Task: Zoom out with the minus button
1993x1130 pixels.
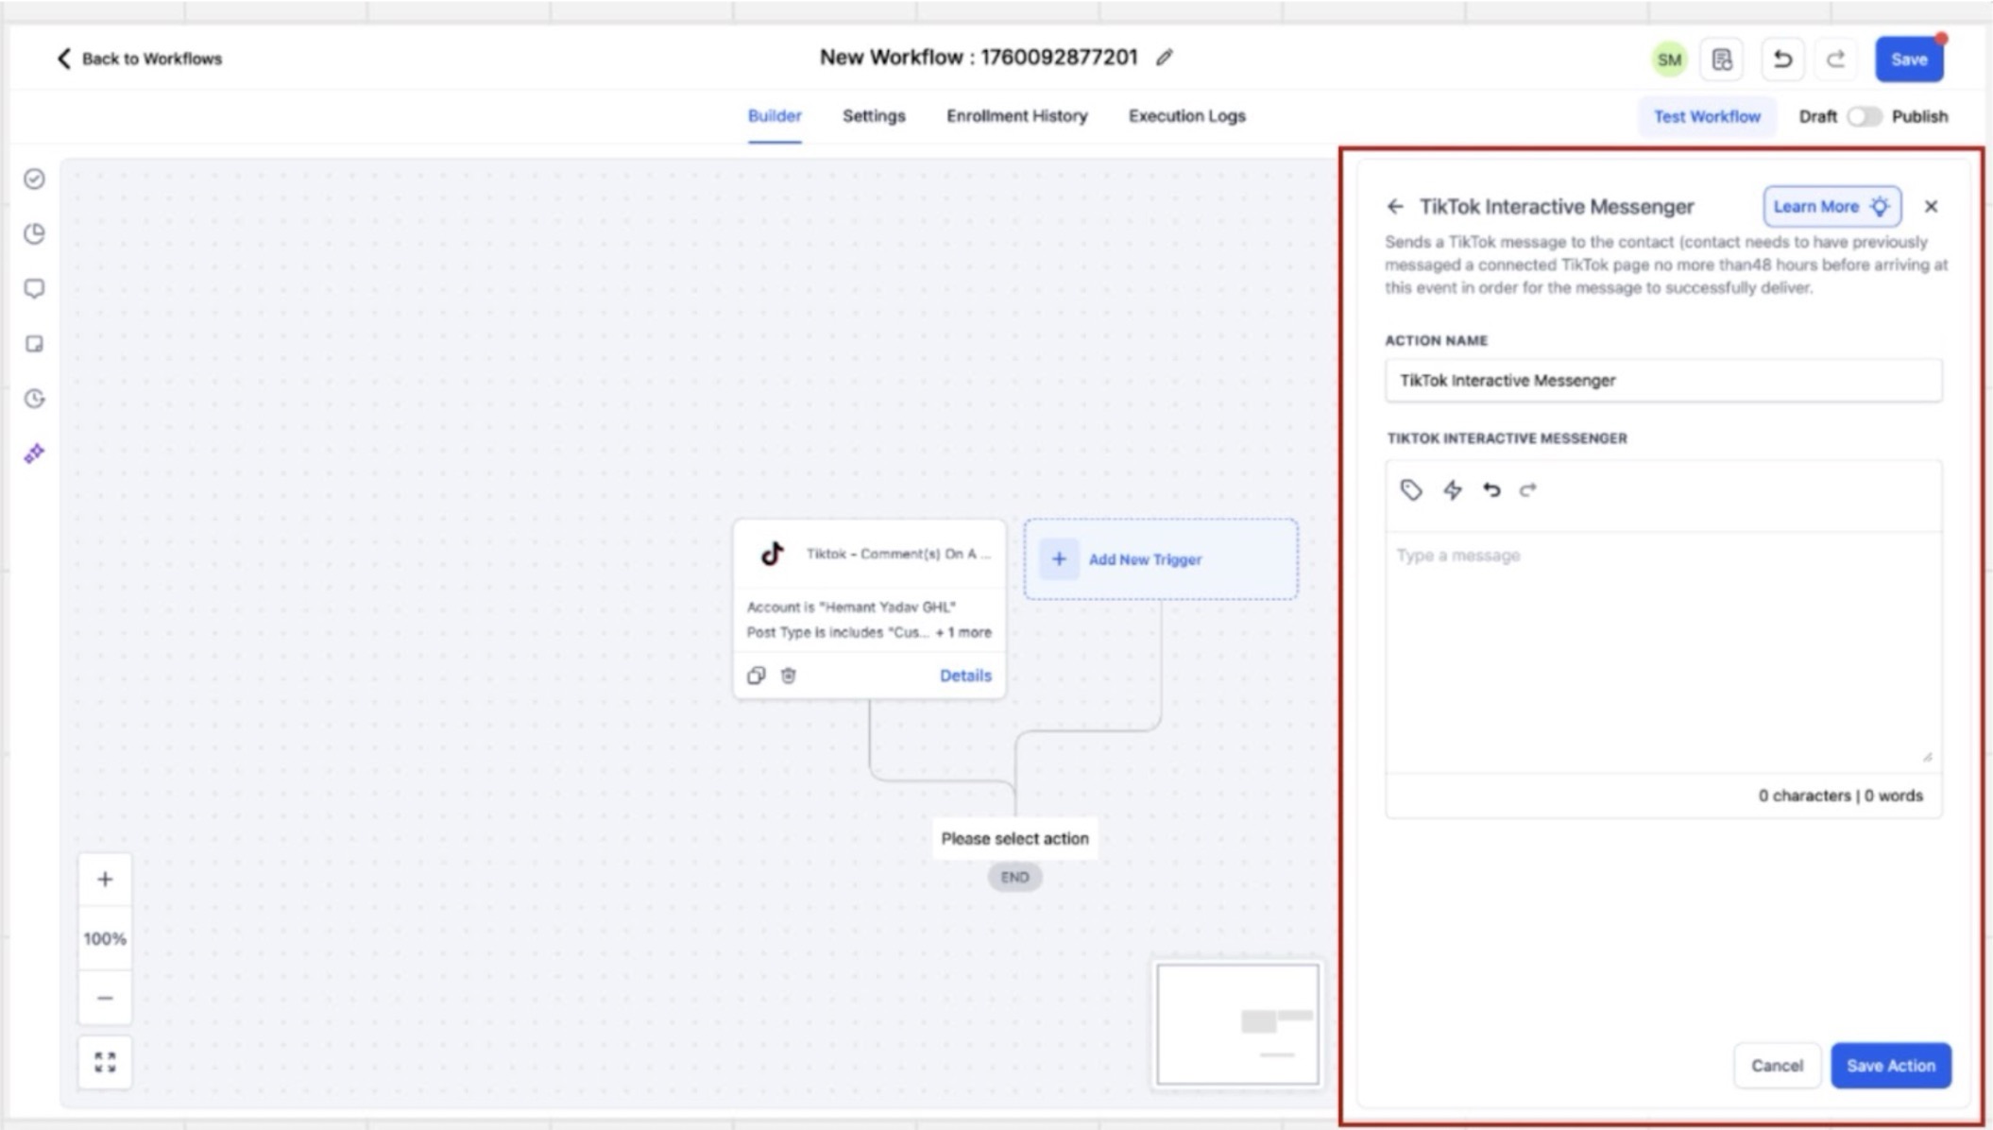Action: [x=105, y=998]
